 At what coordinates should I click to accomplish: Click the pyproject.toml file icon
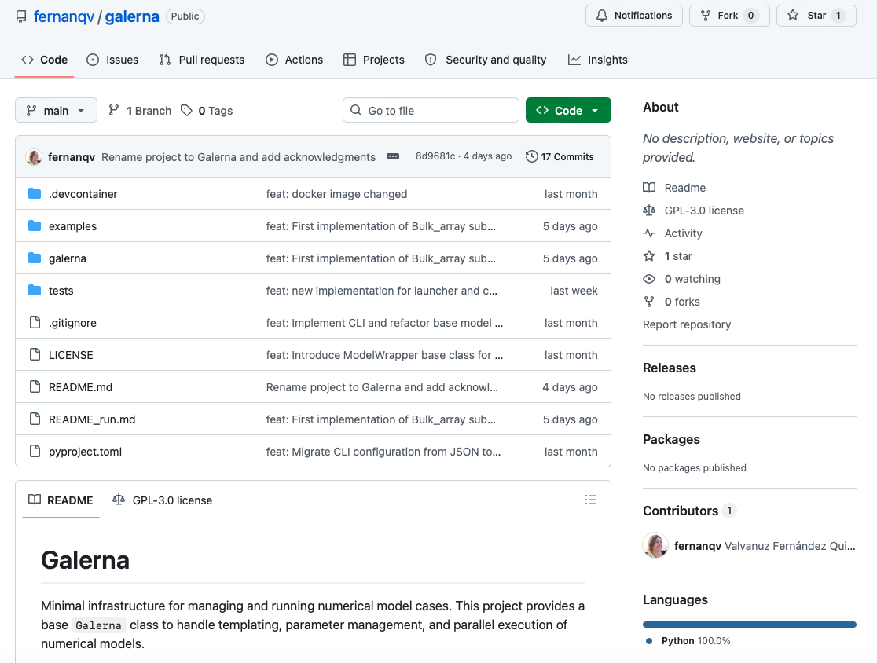(x=35, y=451)
